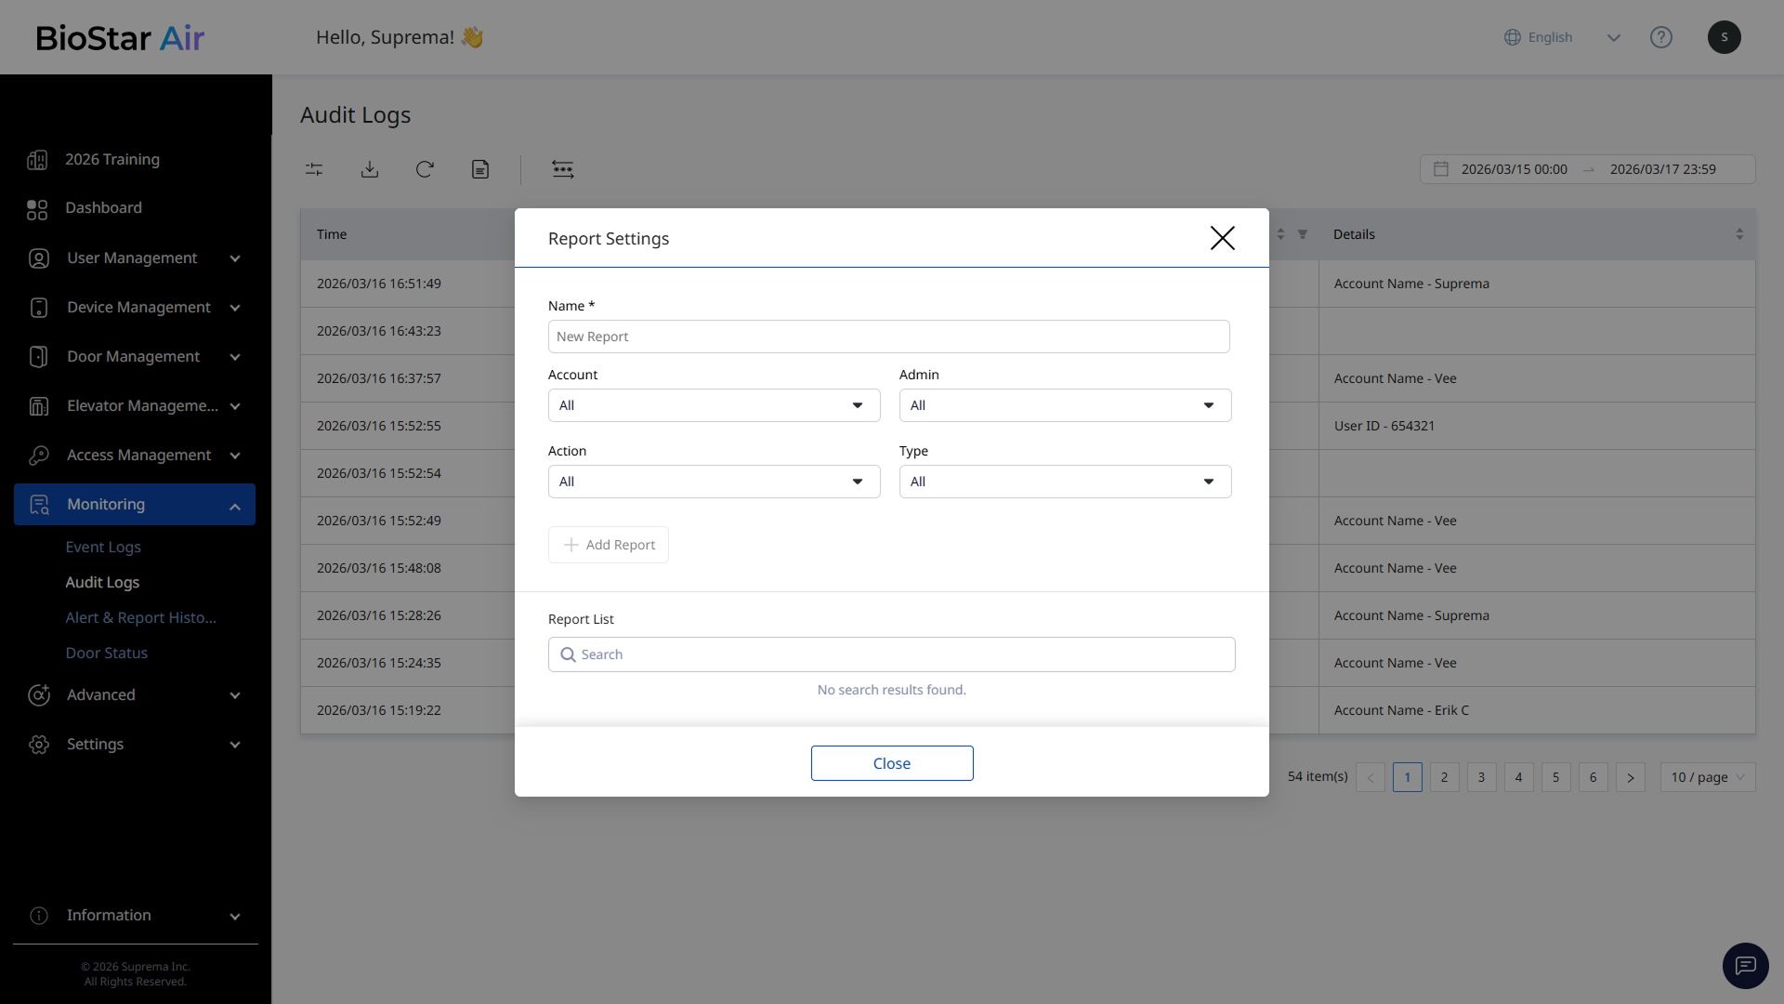This screenshot has width=1784, height=1004.
Task: Click the report document icon
Action: [x=480, y=169]
